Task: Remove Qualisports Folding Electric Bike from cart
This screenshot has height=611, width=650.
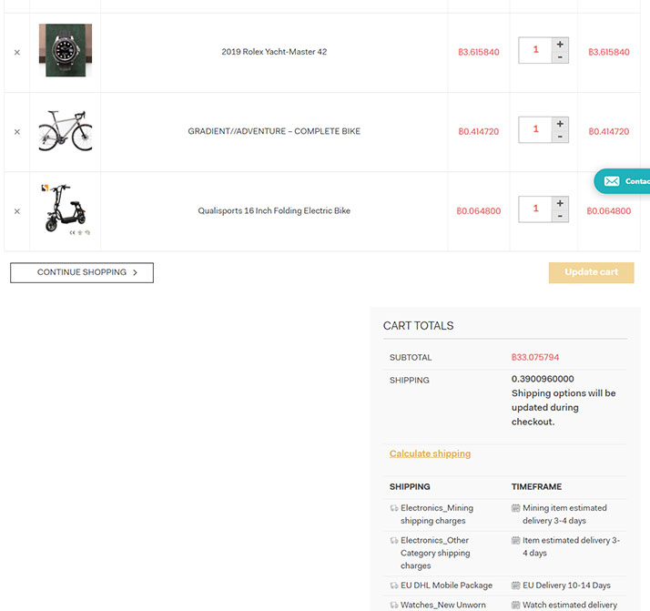Action: click(x=17, y=211)
